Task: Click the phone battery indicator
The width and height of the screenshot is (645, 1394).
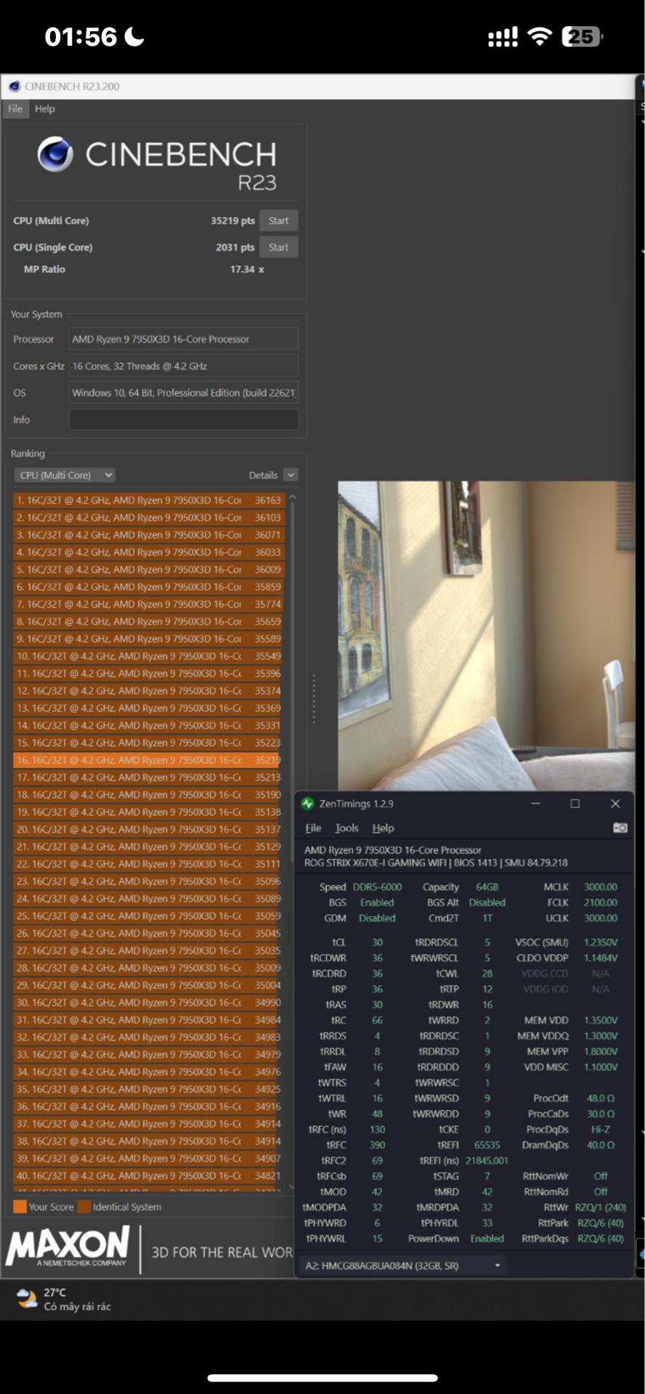Action: click(x=582, y=36)
